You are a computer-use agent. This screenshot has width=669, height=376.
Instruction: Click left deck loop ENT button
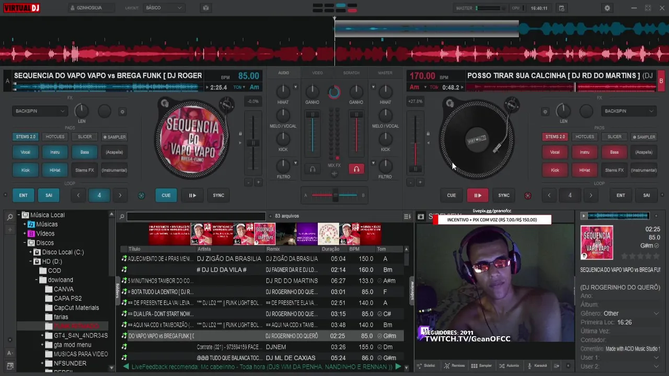(24, 195)
